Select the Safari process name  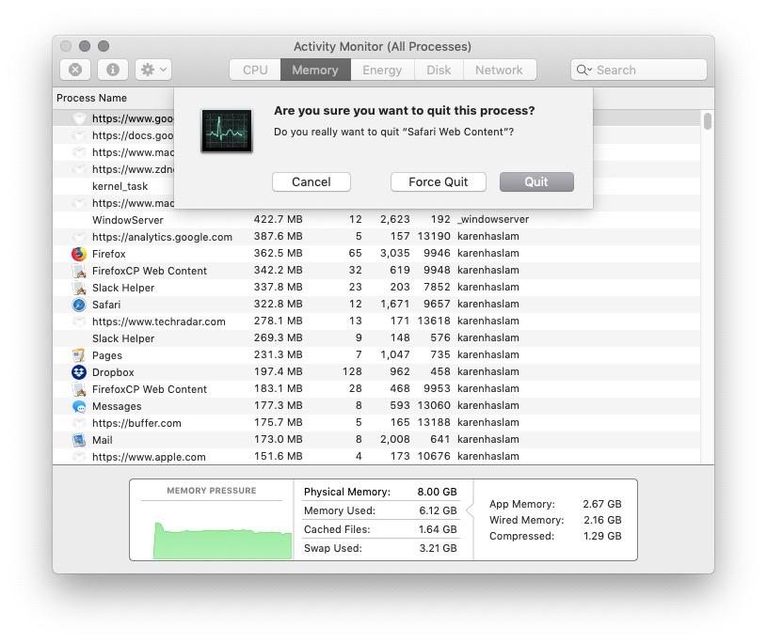pos(106,305)
